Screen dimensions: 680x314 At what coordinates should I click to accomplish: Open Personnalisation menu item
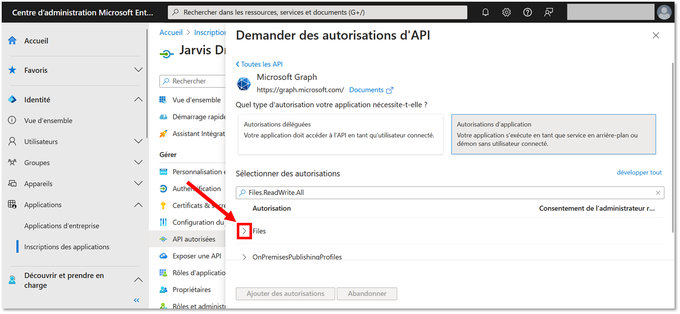click(x=199, y=172)
